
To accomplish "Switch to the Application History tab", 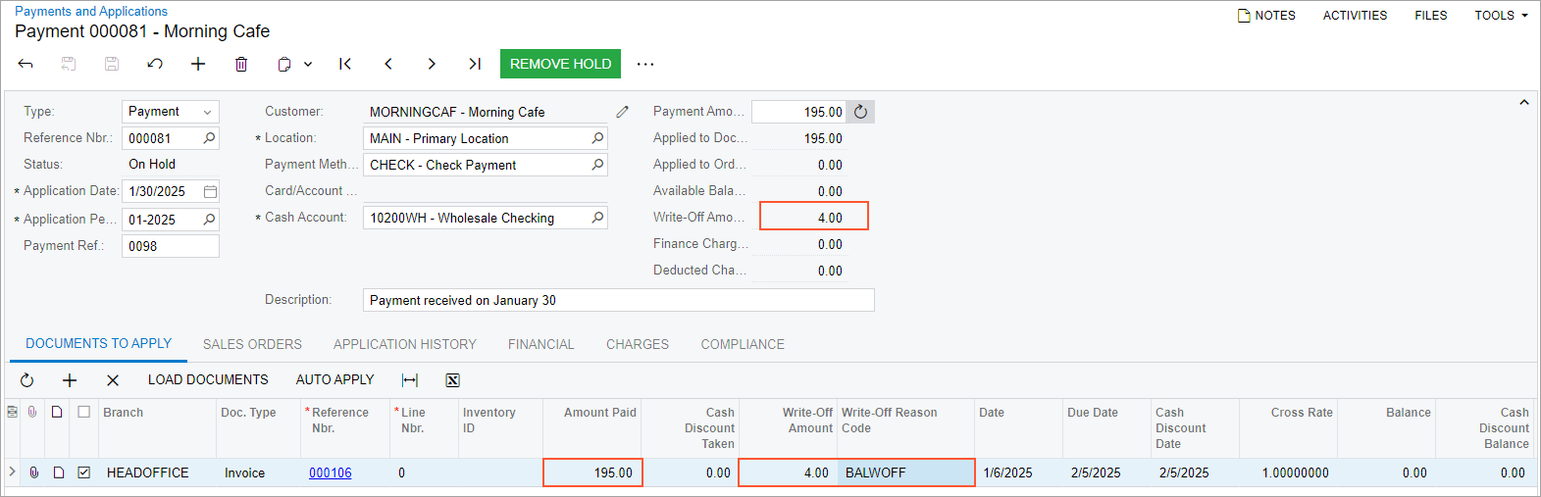I will pyautogui.click(x=404, y=344).
